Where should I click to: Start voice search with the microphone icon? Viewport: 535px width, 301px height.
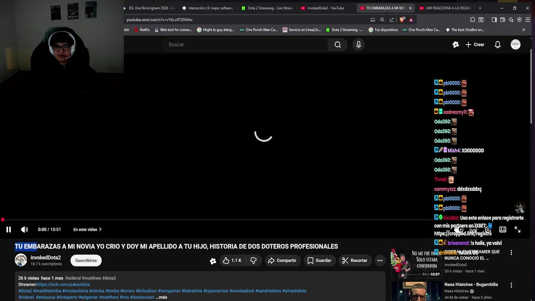pyautogui.click(x=359, y=44)
